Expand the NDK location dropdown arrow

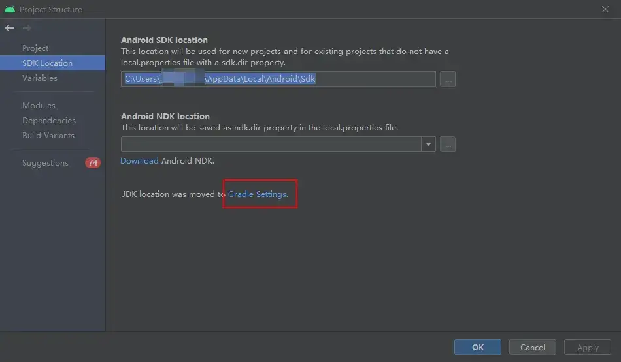(428, 144)
